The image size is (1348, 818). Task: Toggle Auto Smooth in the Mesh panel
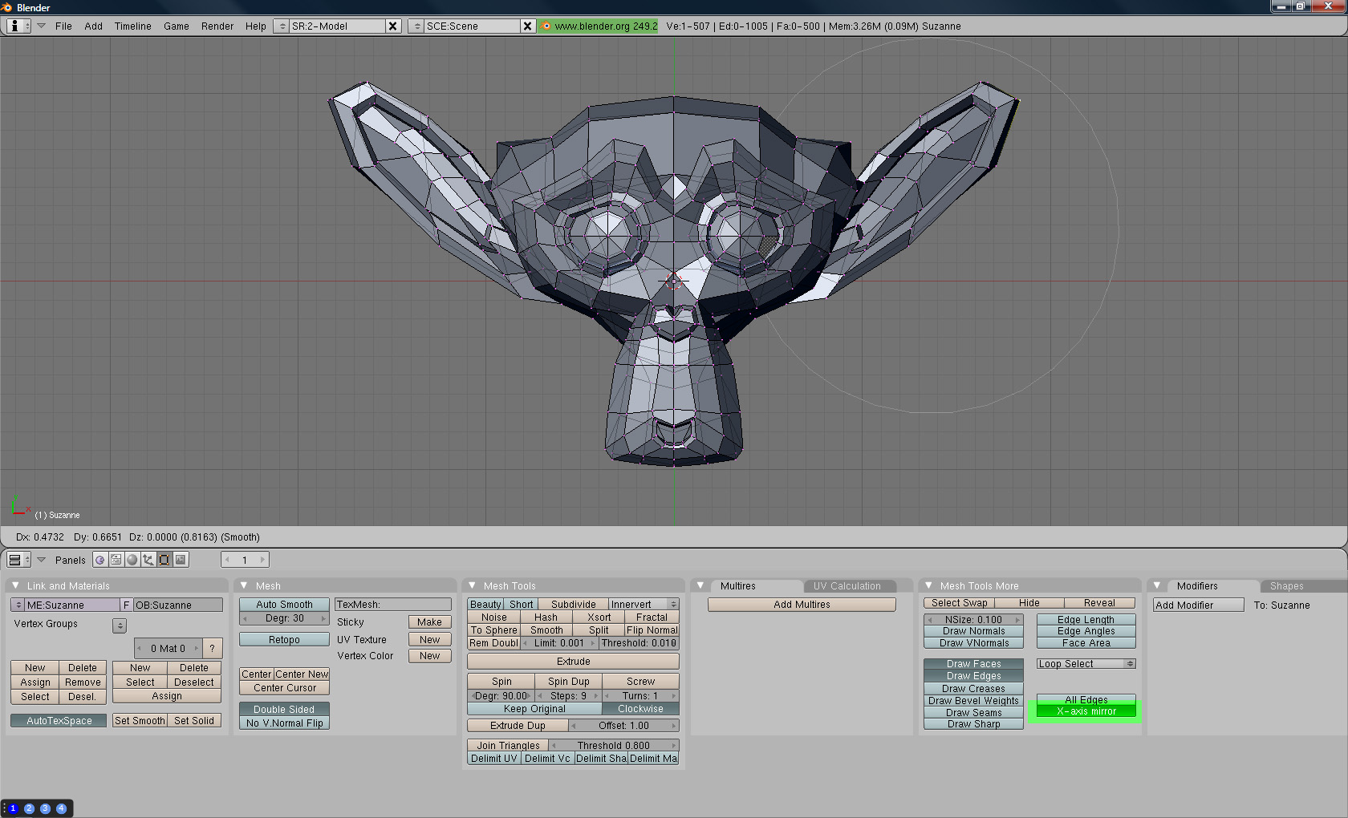point(284,605)
